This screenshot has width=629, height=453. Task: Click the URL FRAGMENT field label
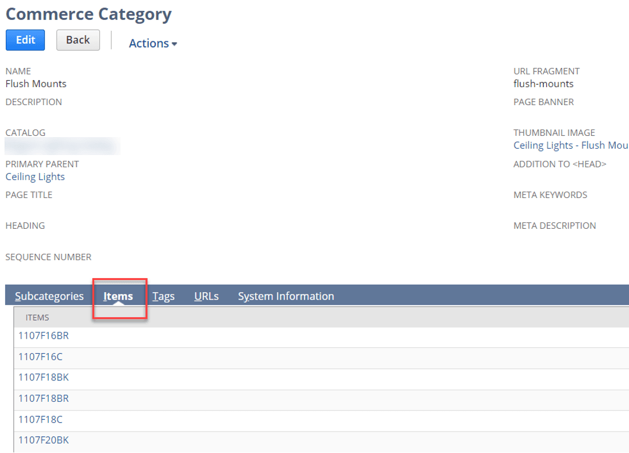coord(546,71)
